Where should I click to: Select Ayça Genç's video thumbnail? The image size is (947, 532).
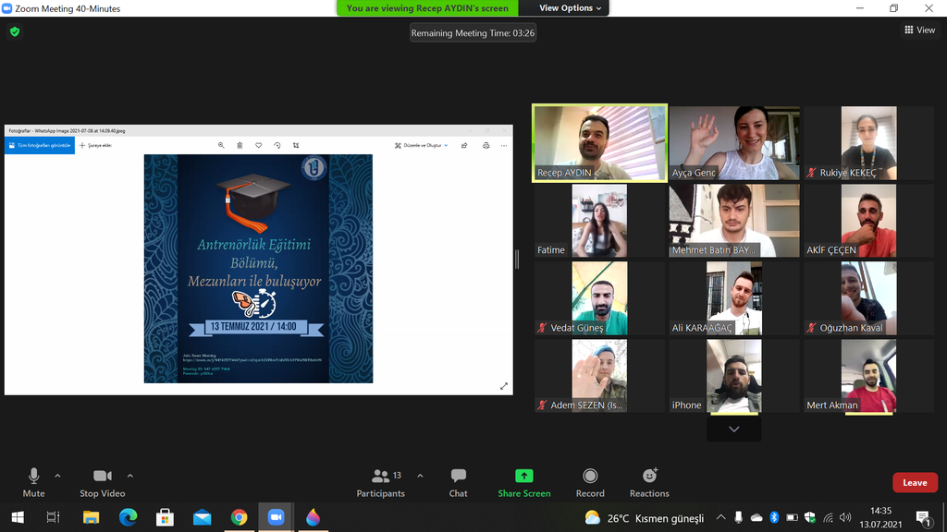pyautogui.click(x=734, y=142)
